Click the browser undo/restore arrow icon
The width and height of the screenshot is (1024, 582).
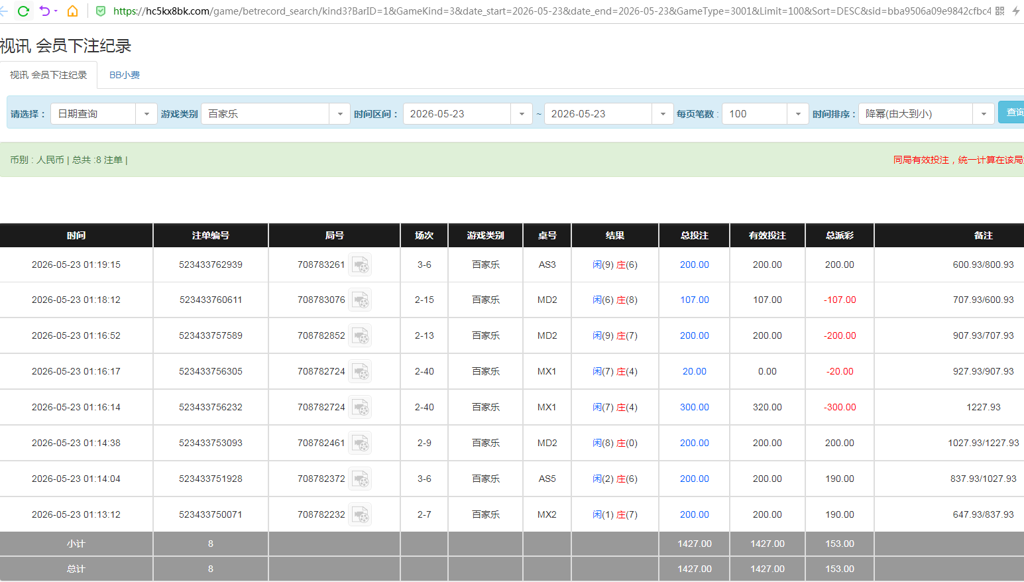tap(44, 11)
